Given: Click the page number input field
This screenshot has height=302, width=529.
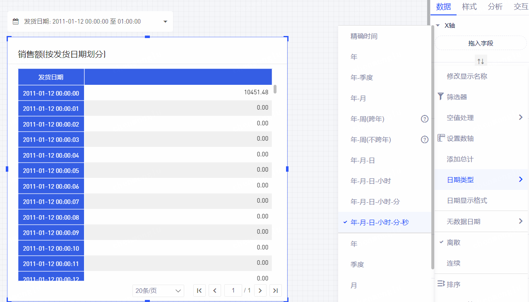Looking at the screenshot, I should coord(233,290).
